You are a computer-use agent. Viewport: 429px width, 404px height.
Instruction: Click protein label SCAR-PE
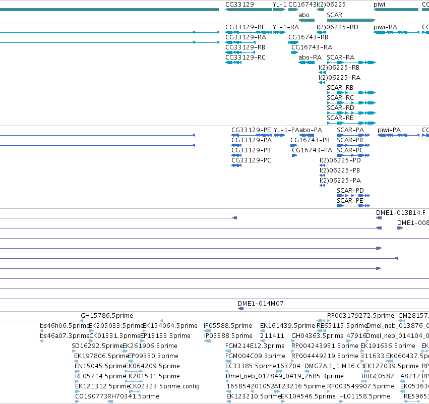coord(350,201)
